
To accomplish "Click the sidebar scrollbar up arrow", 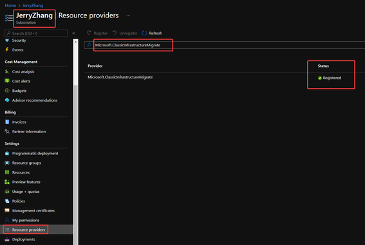I will pyautogui.click(x=75, y=42).
